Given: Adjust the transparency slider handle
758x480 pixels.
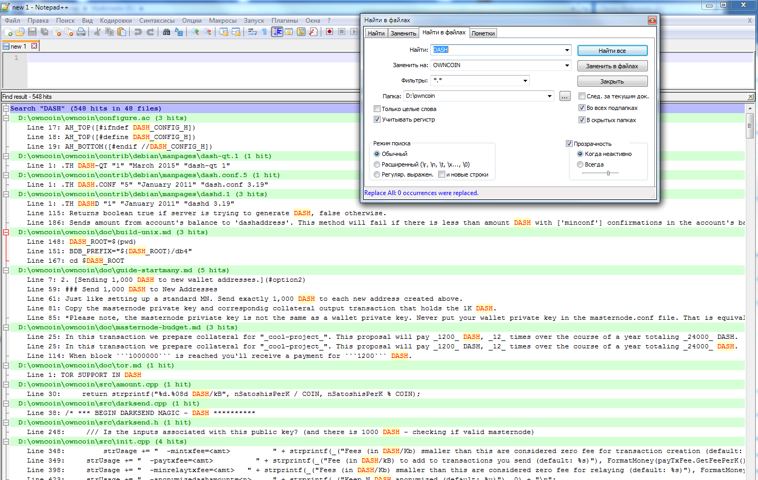Looking at the screenshot, I should (608, 173).
